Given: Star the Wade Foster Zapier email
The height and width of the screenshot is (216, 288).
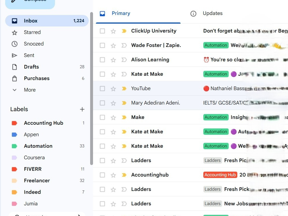Looking at the screenshot, I should click(x=113, y=46).
